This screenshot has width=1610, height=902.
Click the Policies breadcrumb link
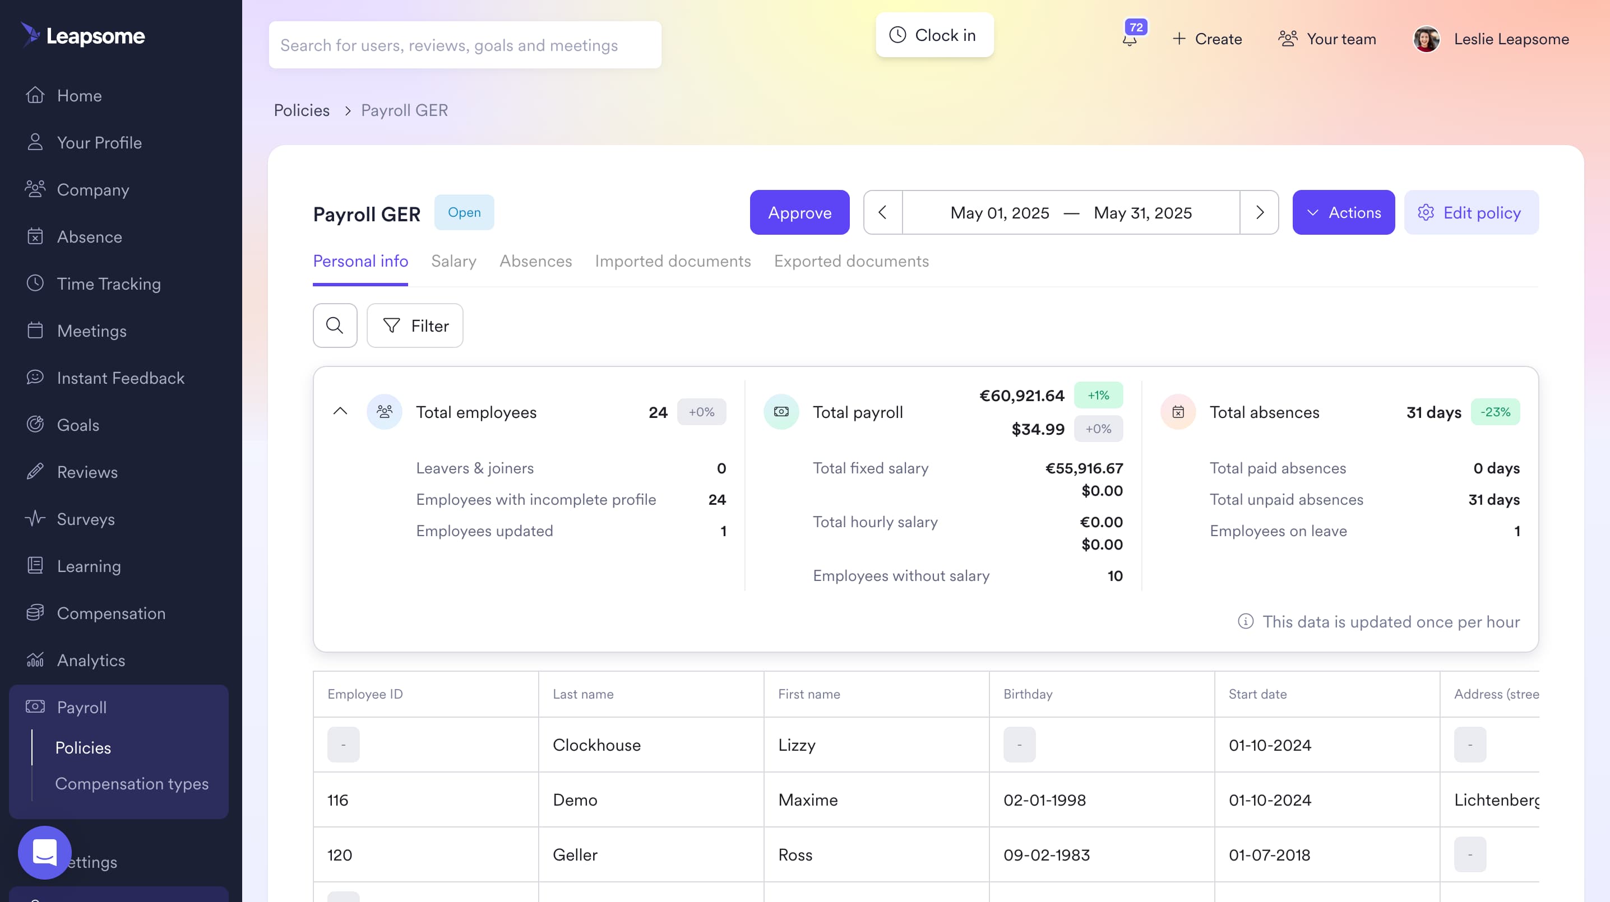301,110
